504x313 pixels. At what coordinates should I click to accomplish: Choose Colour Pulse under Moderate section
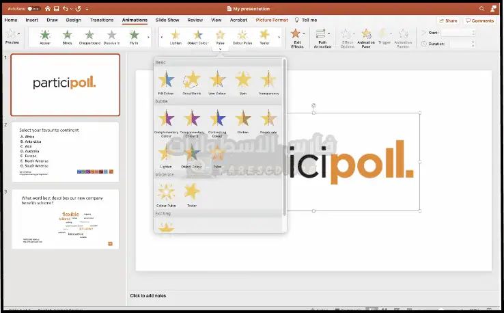click(x=166, y=193)
